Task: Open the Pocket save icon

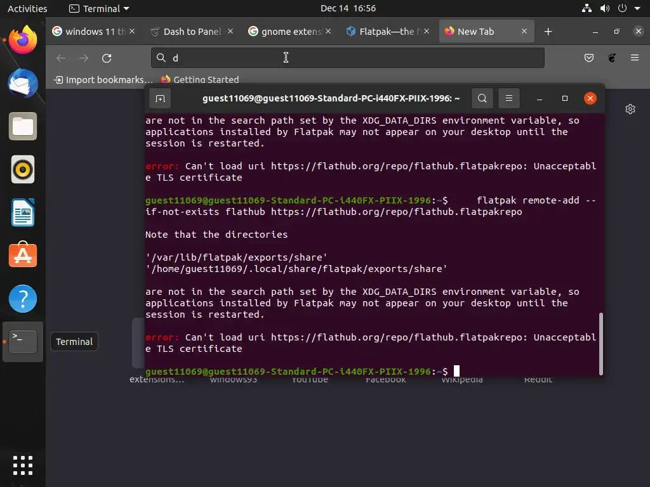Action: [x=588, y=58]
